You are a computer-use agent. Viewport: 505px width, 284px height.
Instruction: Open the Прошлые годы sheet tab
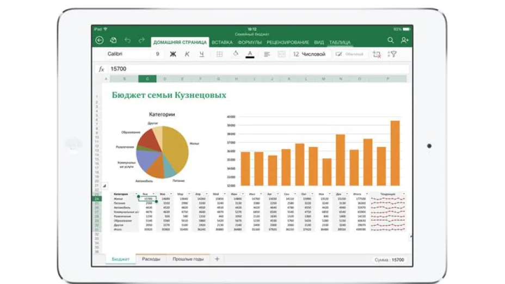(x=188, y=259)
